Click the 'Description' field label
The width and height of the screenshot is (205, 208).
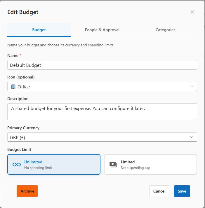pyautogui.click(x=18, y=99)
